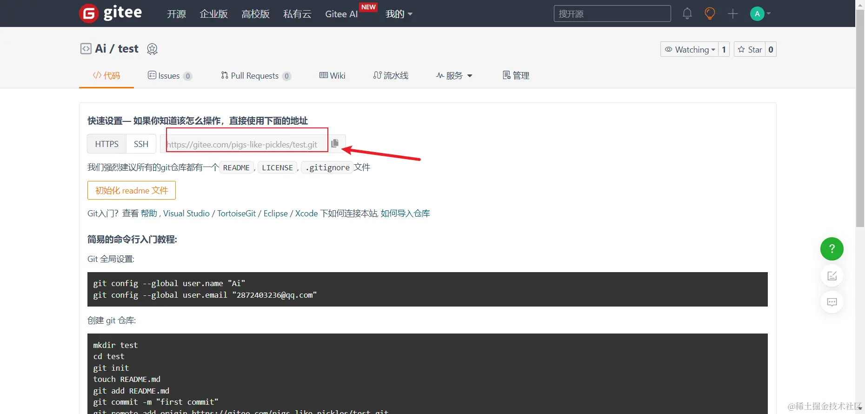Click the floating feedback edit icon
Screen dimensions: 865x414
tap(832, 276)
